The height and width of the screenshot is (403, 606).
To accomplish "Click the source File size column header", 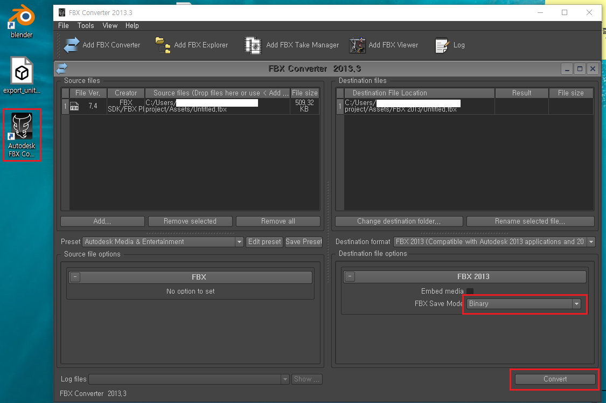I will pyautogui.click(x=305, y=93).
